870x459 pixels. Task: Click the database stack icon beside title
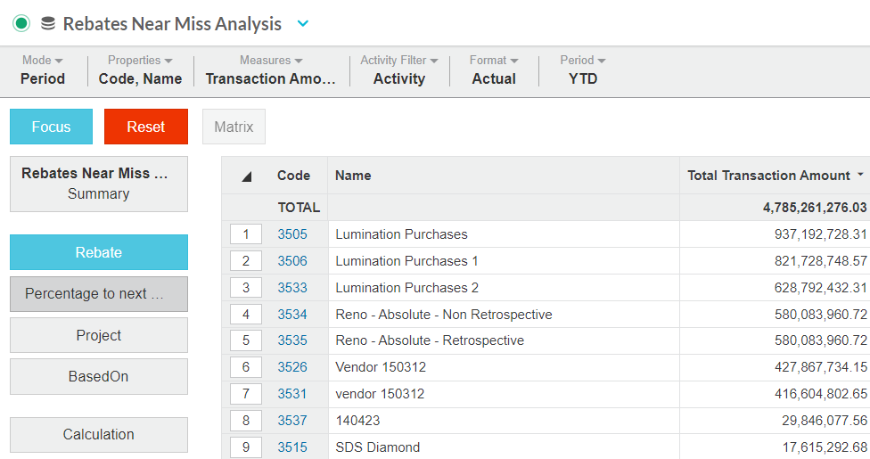pyautogui.click(x=48, y=24)
